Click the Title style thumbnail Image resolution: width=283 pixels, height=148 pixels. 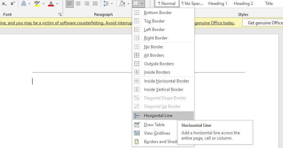pos(269,4)
